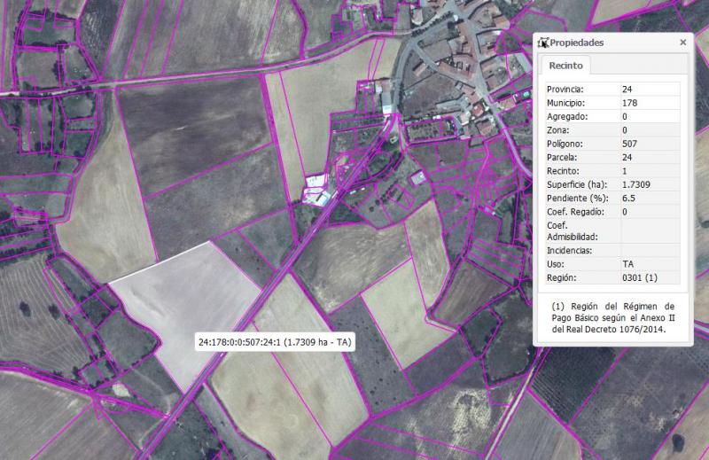709x460 pixels.
Task: Click the Zona row label
Action: point(558,130)
